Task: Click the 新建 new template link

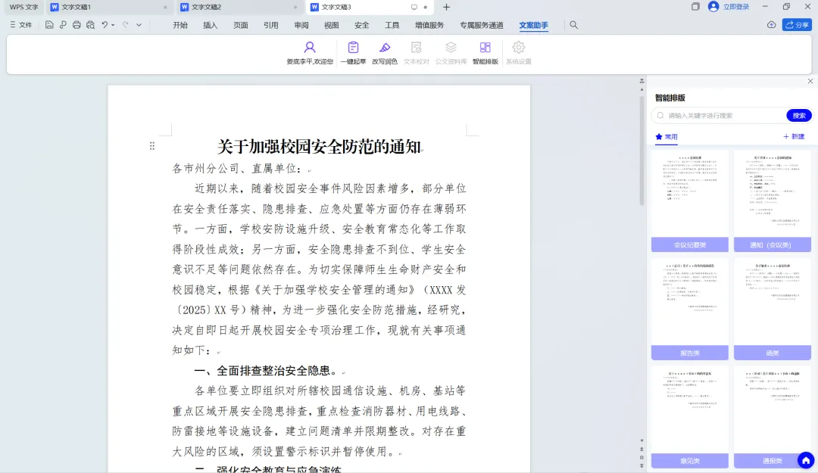Action: click(x=794, y=137)
